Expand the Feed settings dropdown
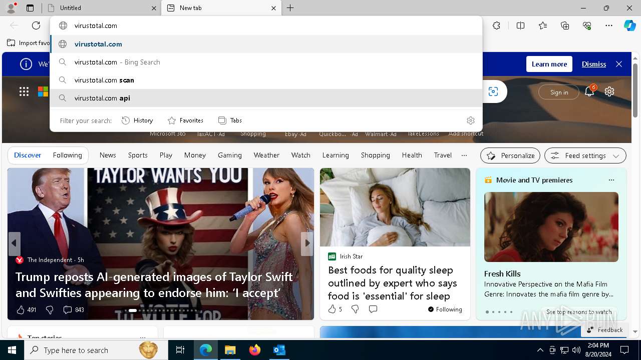Image resolution: width=641 pixels, height=360 pixels. pyautogui.click(x=585, y=155)
